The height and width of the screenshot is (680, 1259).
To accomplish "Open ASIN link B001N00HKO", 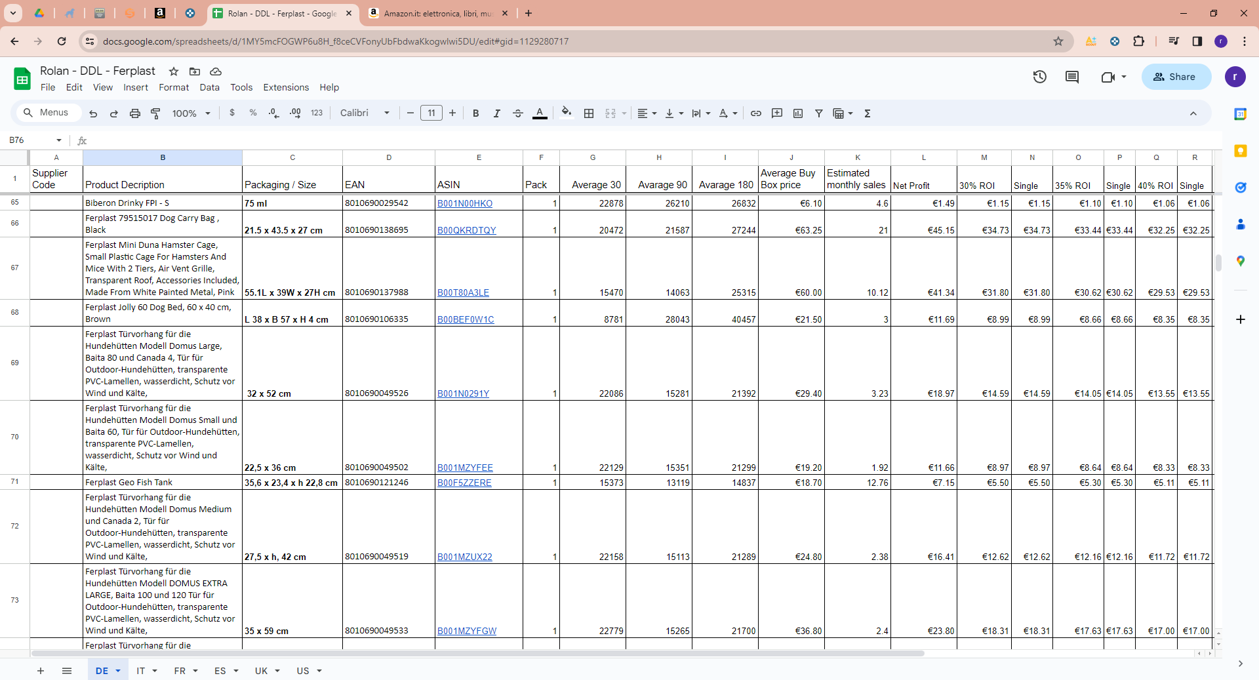I will click(x=465, y=203).
